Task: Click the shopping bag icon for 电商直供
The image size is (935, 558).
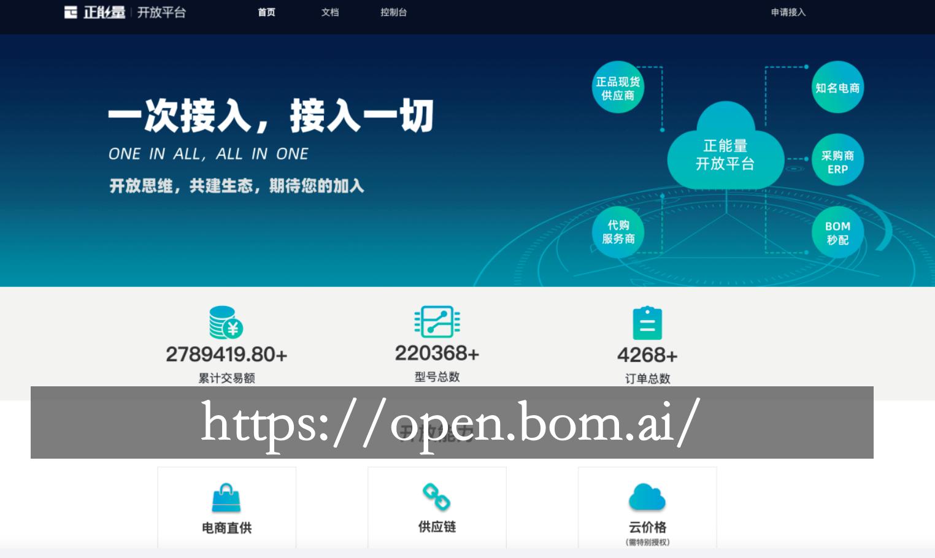Action: 226,498
